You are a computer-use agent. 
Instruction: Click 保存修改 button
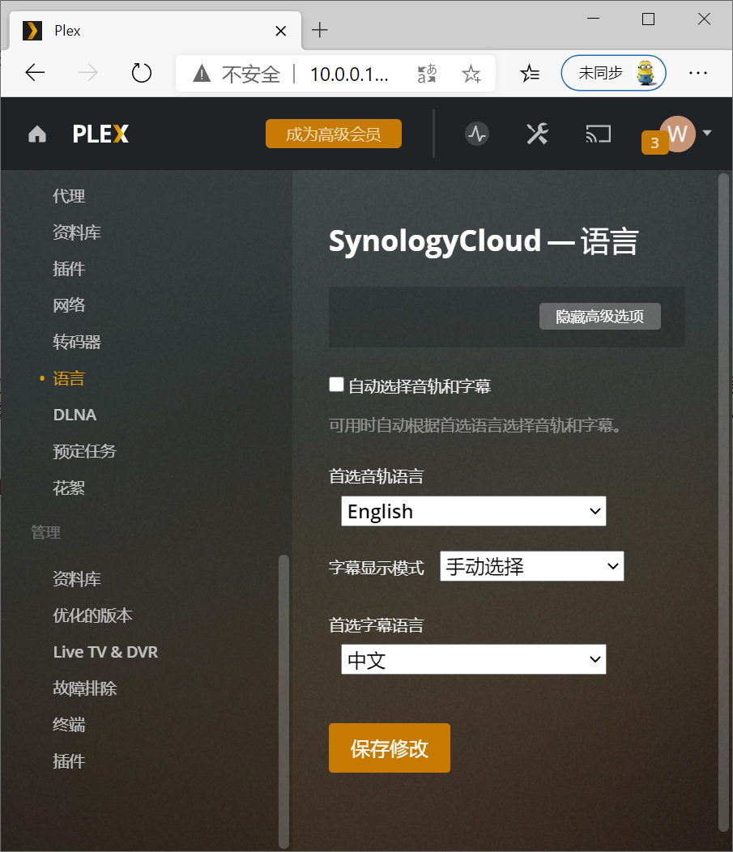(389, 748)
